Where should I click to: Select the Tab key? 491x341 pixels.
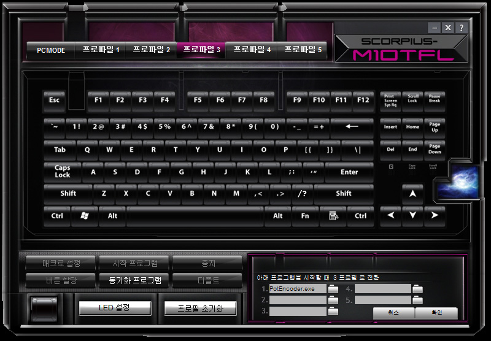pos(60,150)
